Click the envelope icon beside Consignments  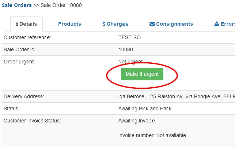[x=152, y=24]
